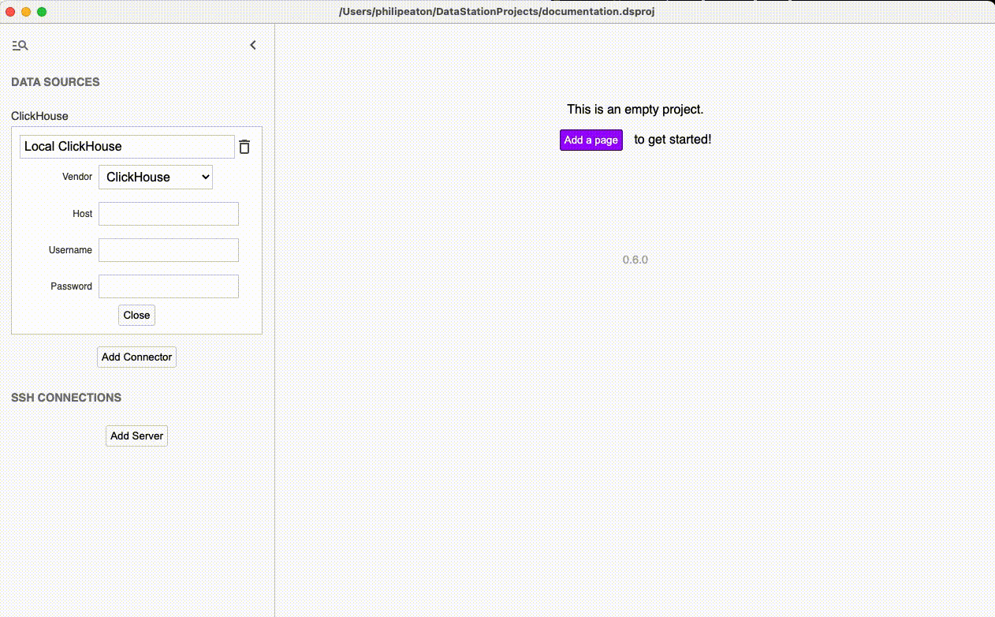Open the Vendor dropdown showing ClickHouse
Image resolution: width=995 pixels, height=617 pixels.
(x=155, y=177)
